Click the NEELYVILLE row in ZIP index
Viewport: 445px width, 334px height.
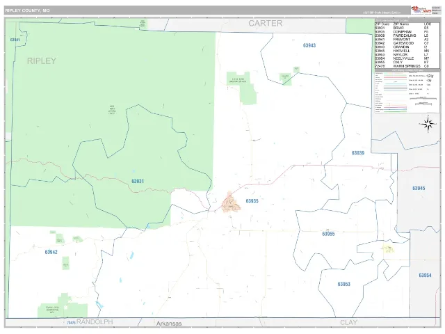pyautogui.click(x=403, y=58)
